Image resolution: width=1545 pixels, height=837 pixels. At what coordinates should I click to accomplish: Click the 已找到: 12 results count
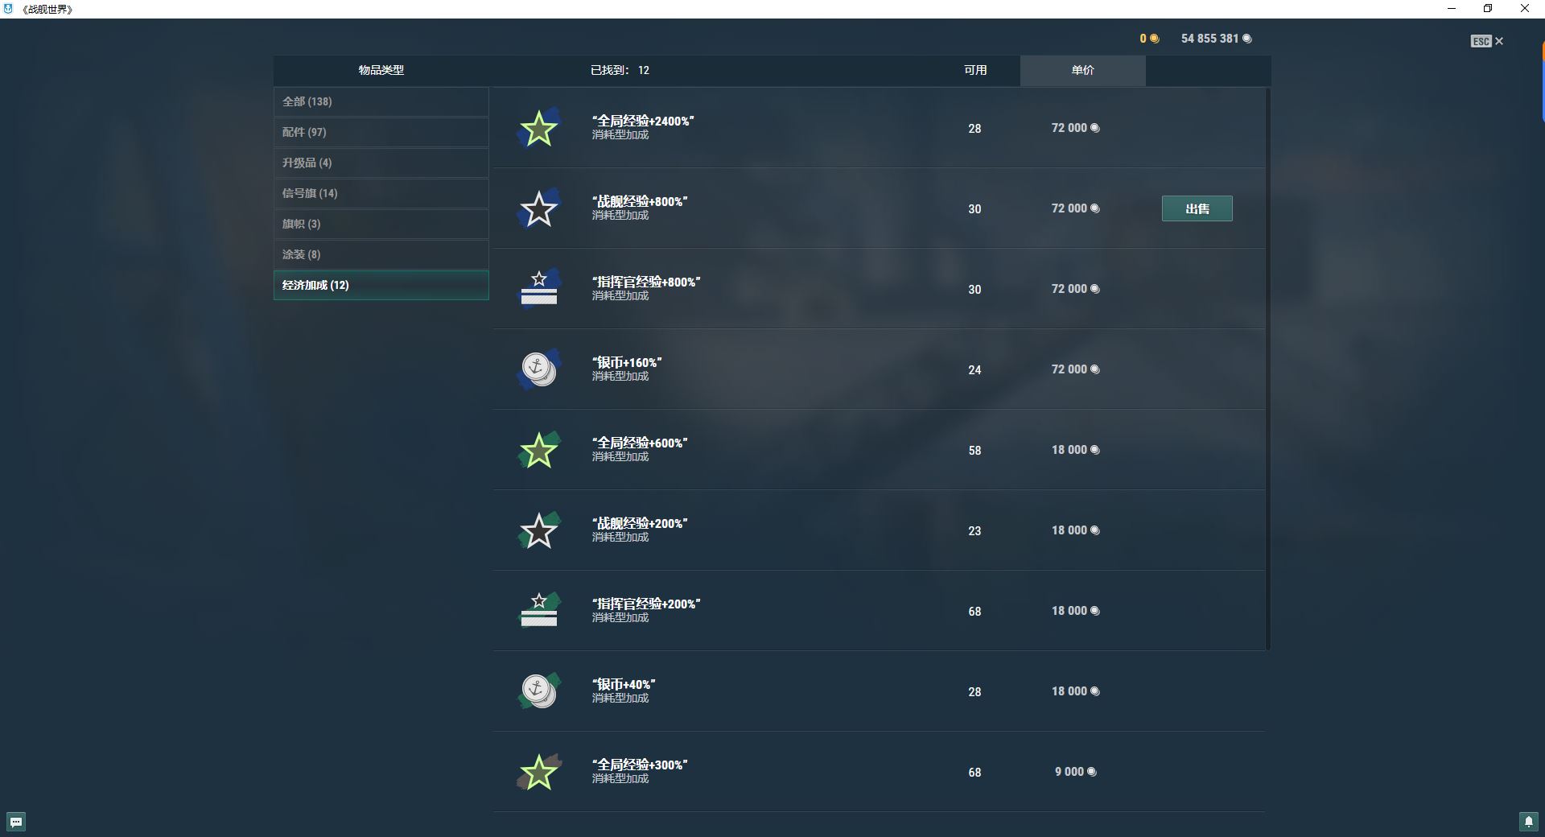point(620,71)
